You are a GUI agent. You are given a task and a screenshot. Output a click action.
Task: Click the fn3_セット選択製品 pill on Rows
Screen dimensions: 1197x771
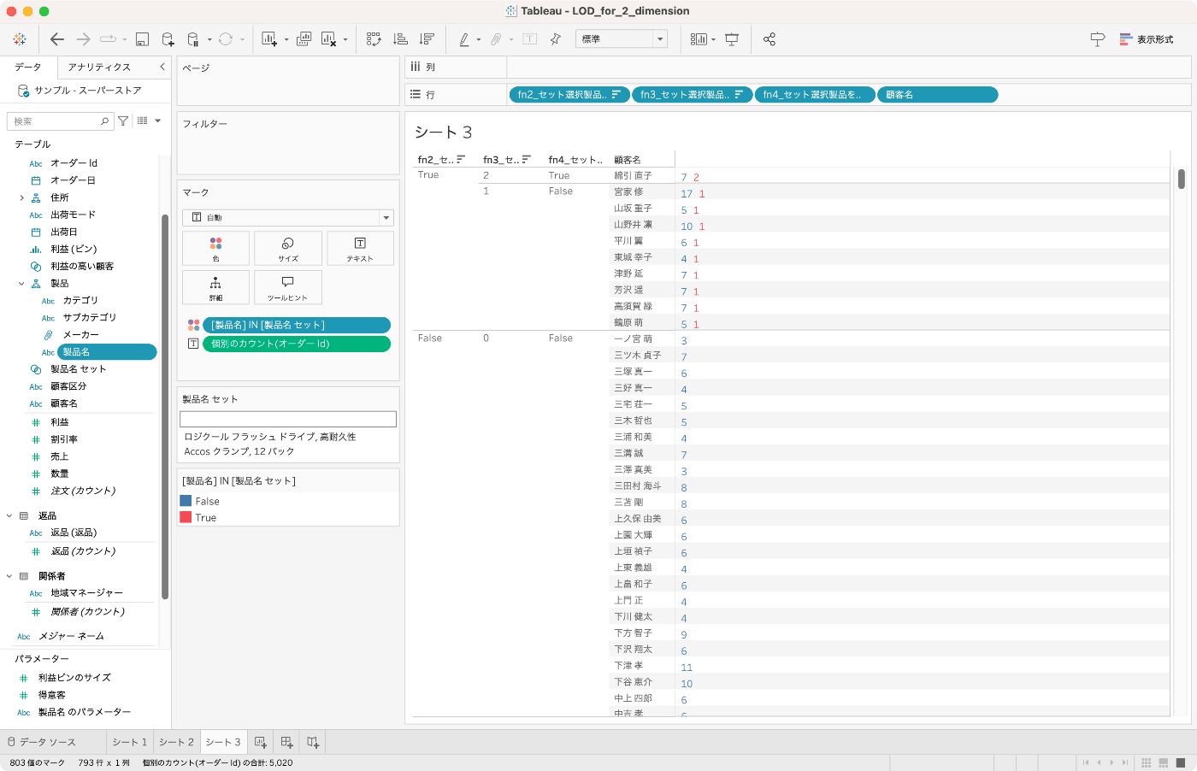pos(693,95)
